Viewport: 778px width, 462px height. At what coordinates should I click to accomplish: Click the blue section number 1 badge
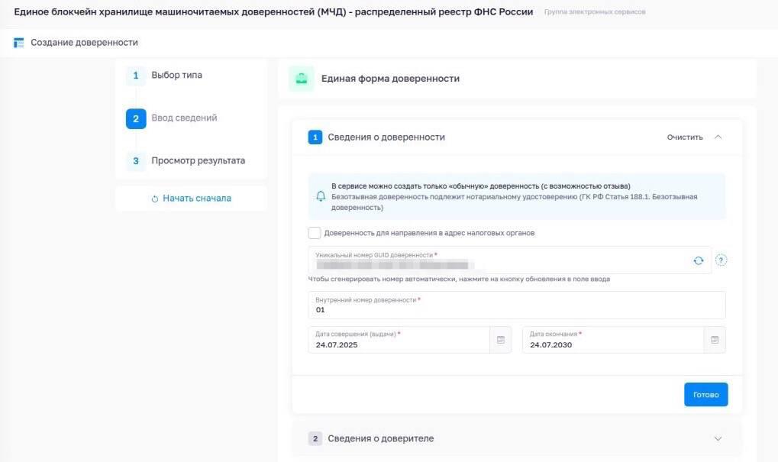point(315,137)
